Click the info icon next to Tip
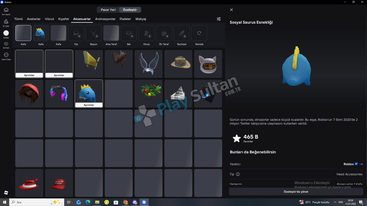 (238, 174)
